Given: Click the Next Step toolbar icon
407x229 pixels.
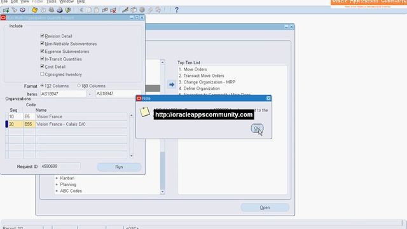Looking at the screenshot, I should pos(43,10).
